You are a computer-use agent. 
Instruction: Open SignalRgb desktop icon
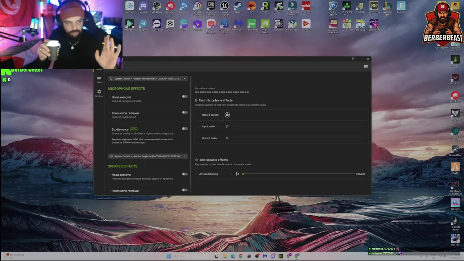pos(279,25)
